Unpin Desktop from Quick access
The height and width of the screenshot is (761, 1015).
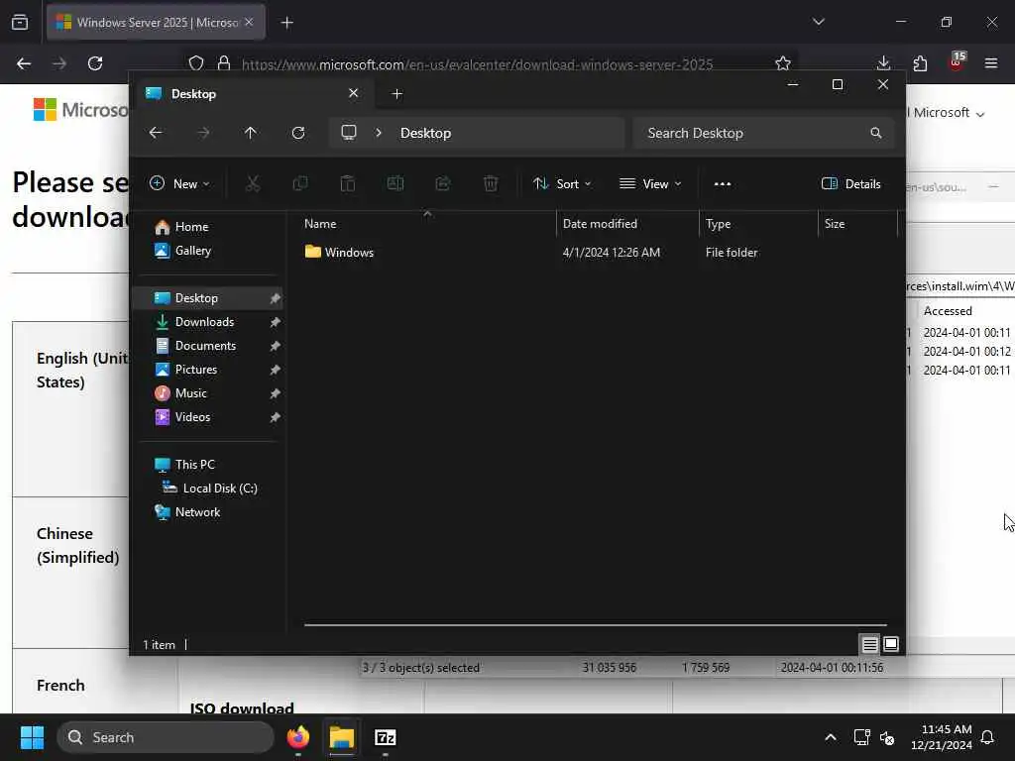click(276, 298)
